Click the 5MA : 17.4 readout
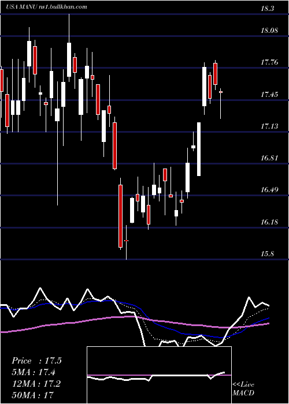Image resolution: width=289 pixels, height=404 pixels. tap(34, 372)
